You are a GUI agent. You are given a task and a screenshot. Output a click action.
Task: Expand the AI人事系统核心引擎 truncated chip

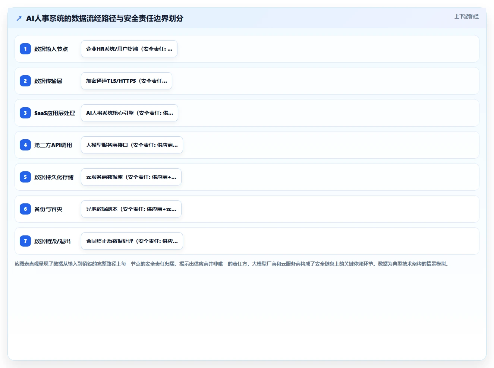pyautogui.click(x=129, y=113)
